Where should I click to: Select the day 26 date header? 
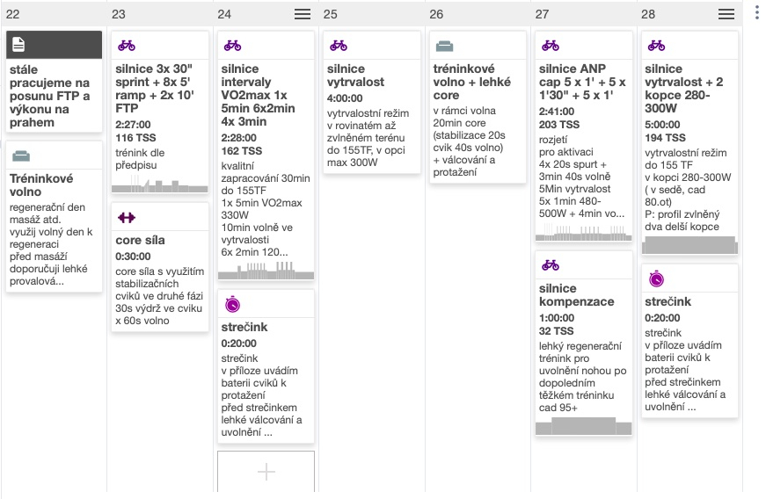(436, 14)
